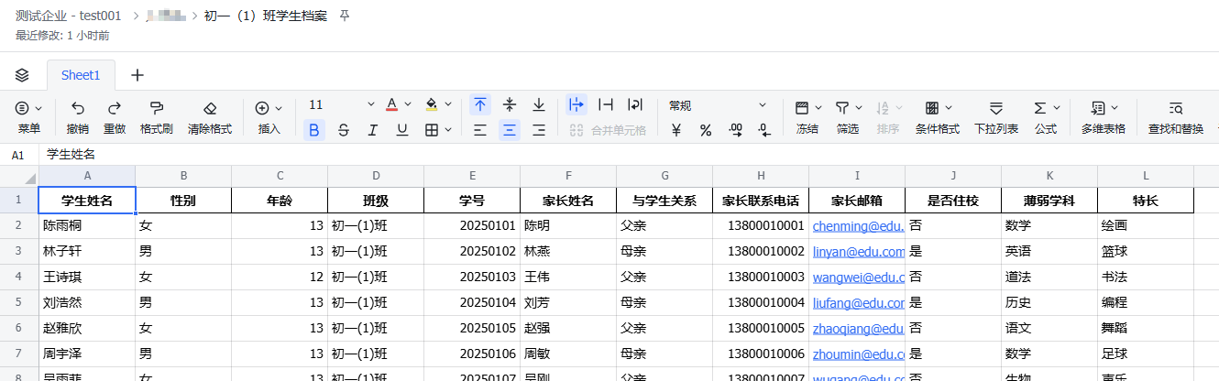Open number format dropdown 常规
Screen dimensions: 1219x381
(x=718, y=104)
